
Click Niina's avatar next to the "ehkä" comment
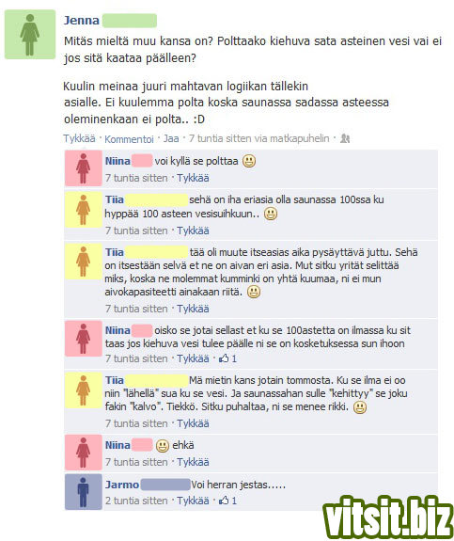click(84, 453)
